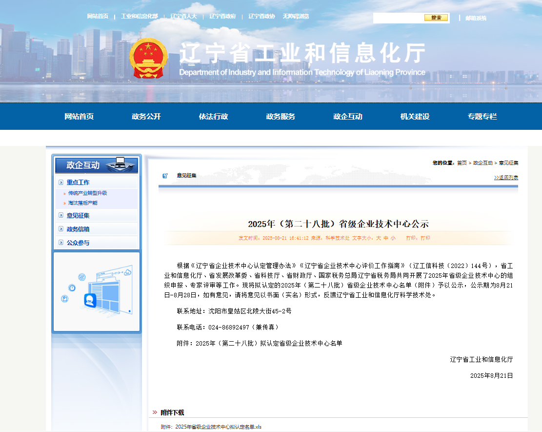This screenshot has width=542, height=432.
Task: Click the 搜索 search button
Action: (x=436, y=18)
